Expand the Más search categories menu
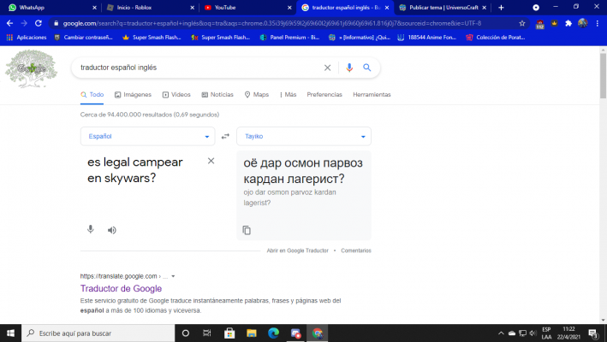Viewport: 607px width, 342px height. pyautogui.click(x=288, y=95)
